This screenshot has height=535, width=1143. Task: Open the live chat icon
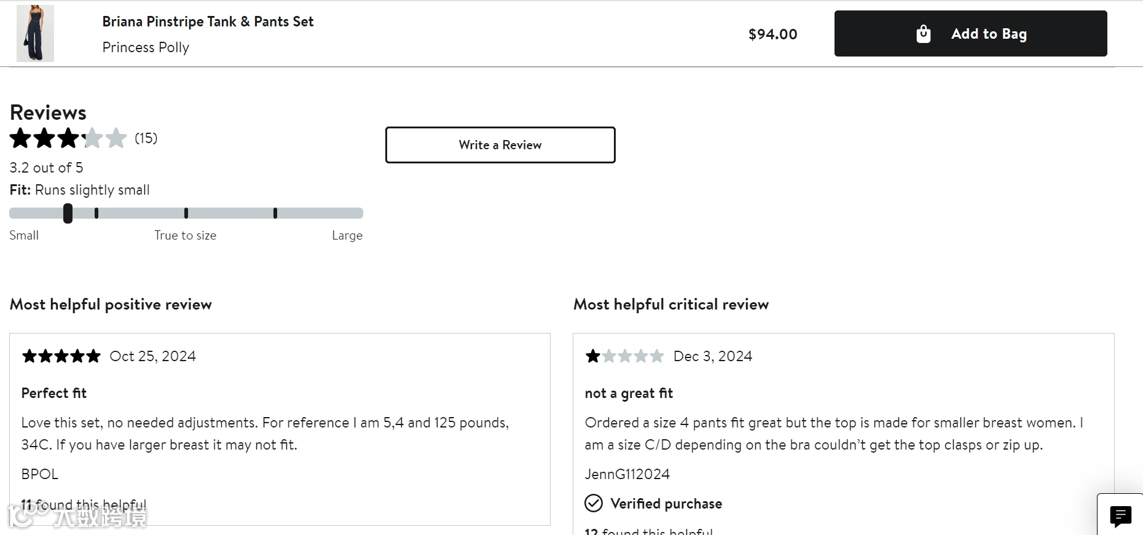tap(1120, 516)
